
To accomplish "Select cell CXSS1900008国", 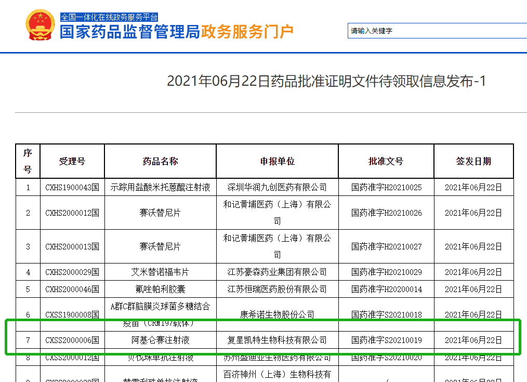I will [72, 314].
